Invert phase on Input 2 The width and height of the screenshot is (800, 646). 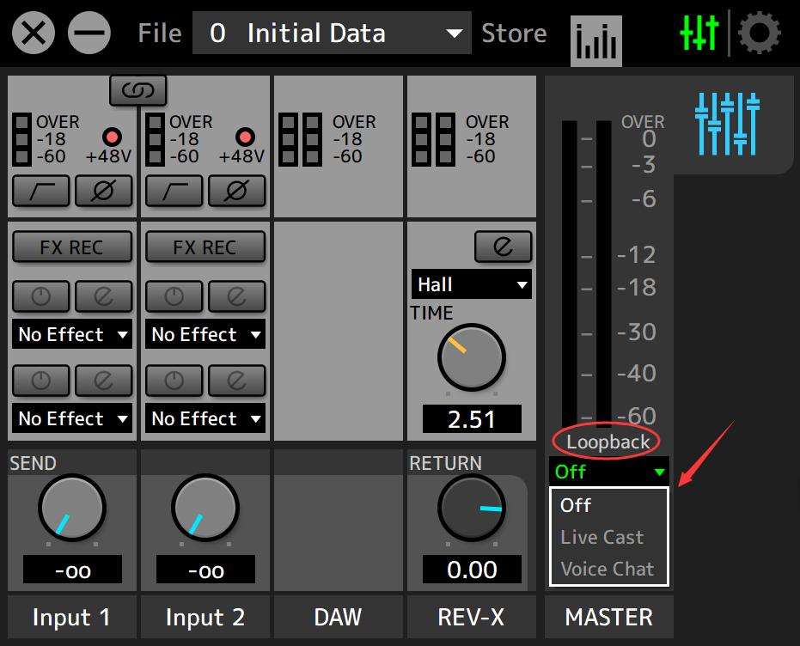(x=236, y=191)
